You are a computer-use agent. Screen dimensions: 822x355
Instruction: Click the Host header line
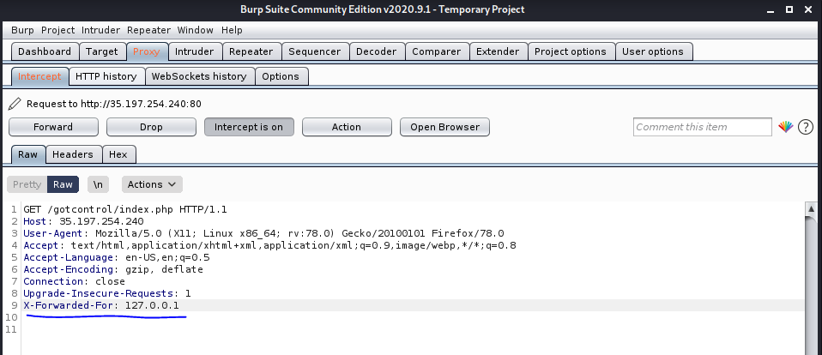(x=83, y=221)
